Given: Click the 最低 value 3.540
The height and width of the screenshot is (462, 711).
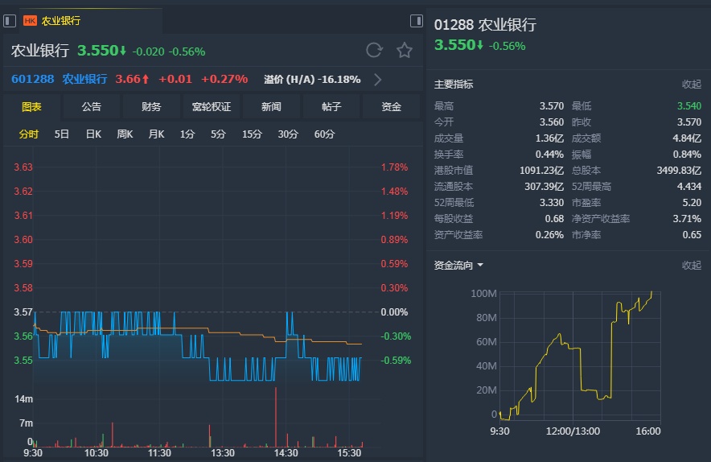Looking at the screenshot, I should (689, 106).
